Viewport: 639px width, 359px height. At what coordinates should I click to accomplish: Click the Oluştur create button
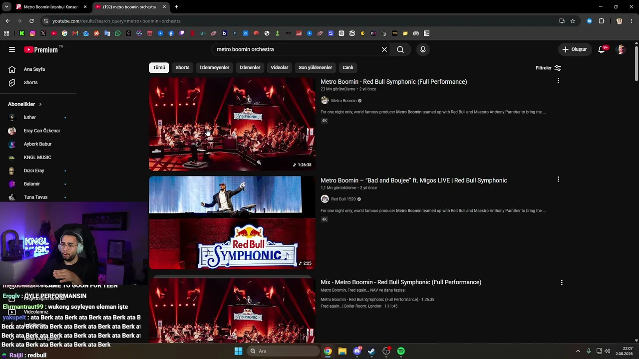[575, 49]
